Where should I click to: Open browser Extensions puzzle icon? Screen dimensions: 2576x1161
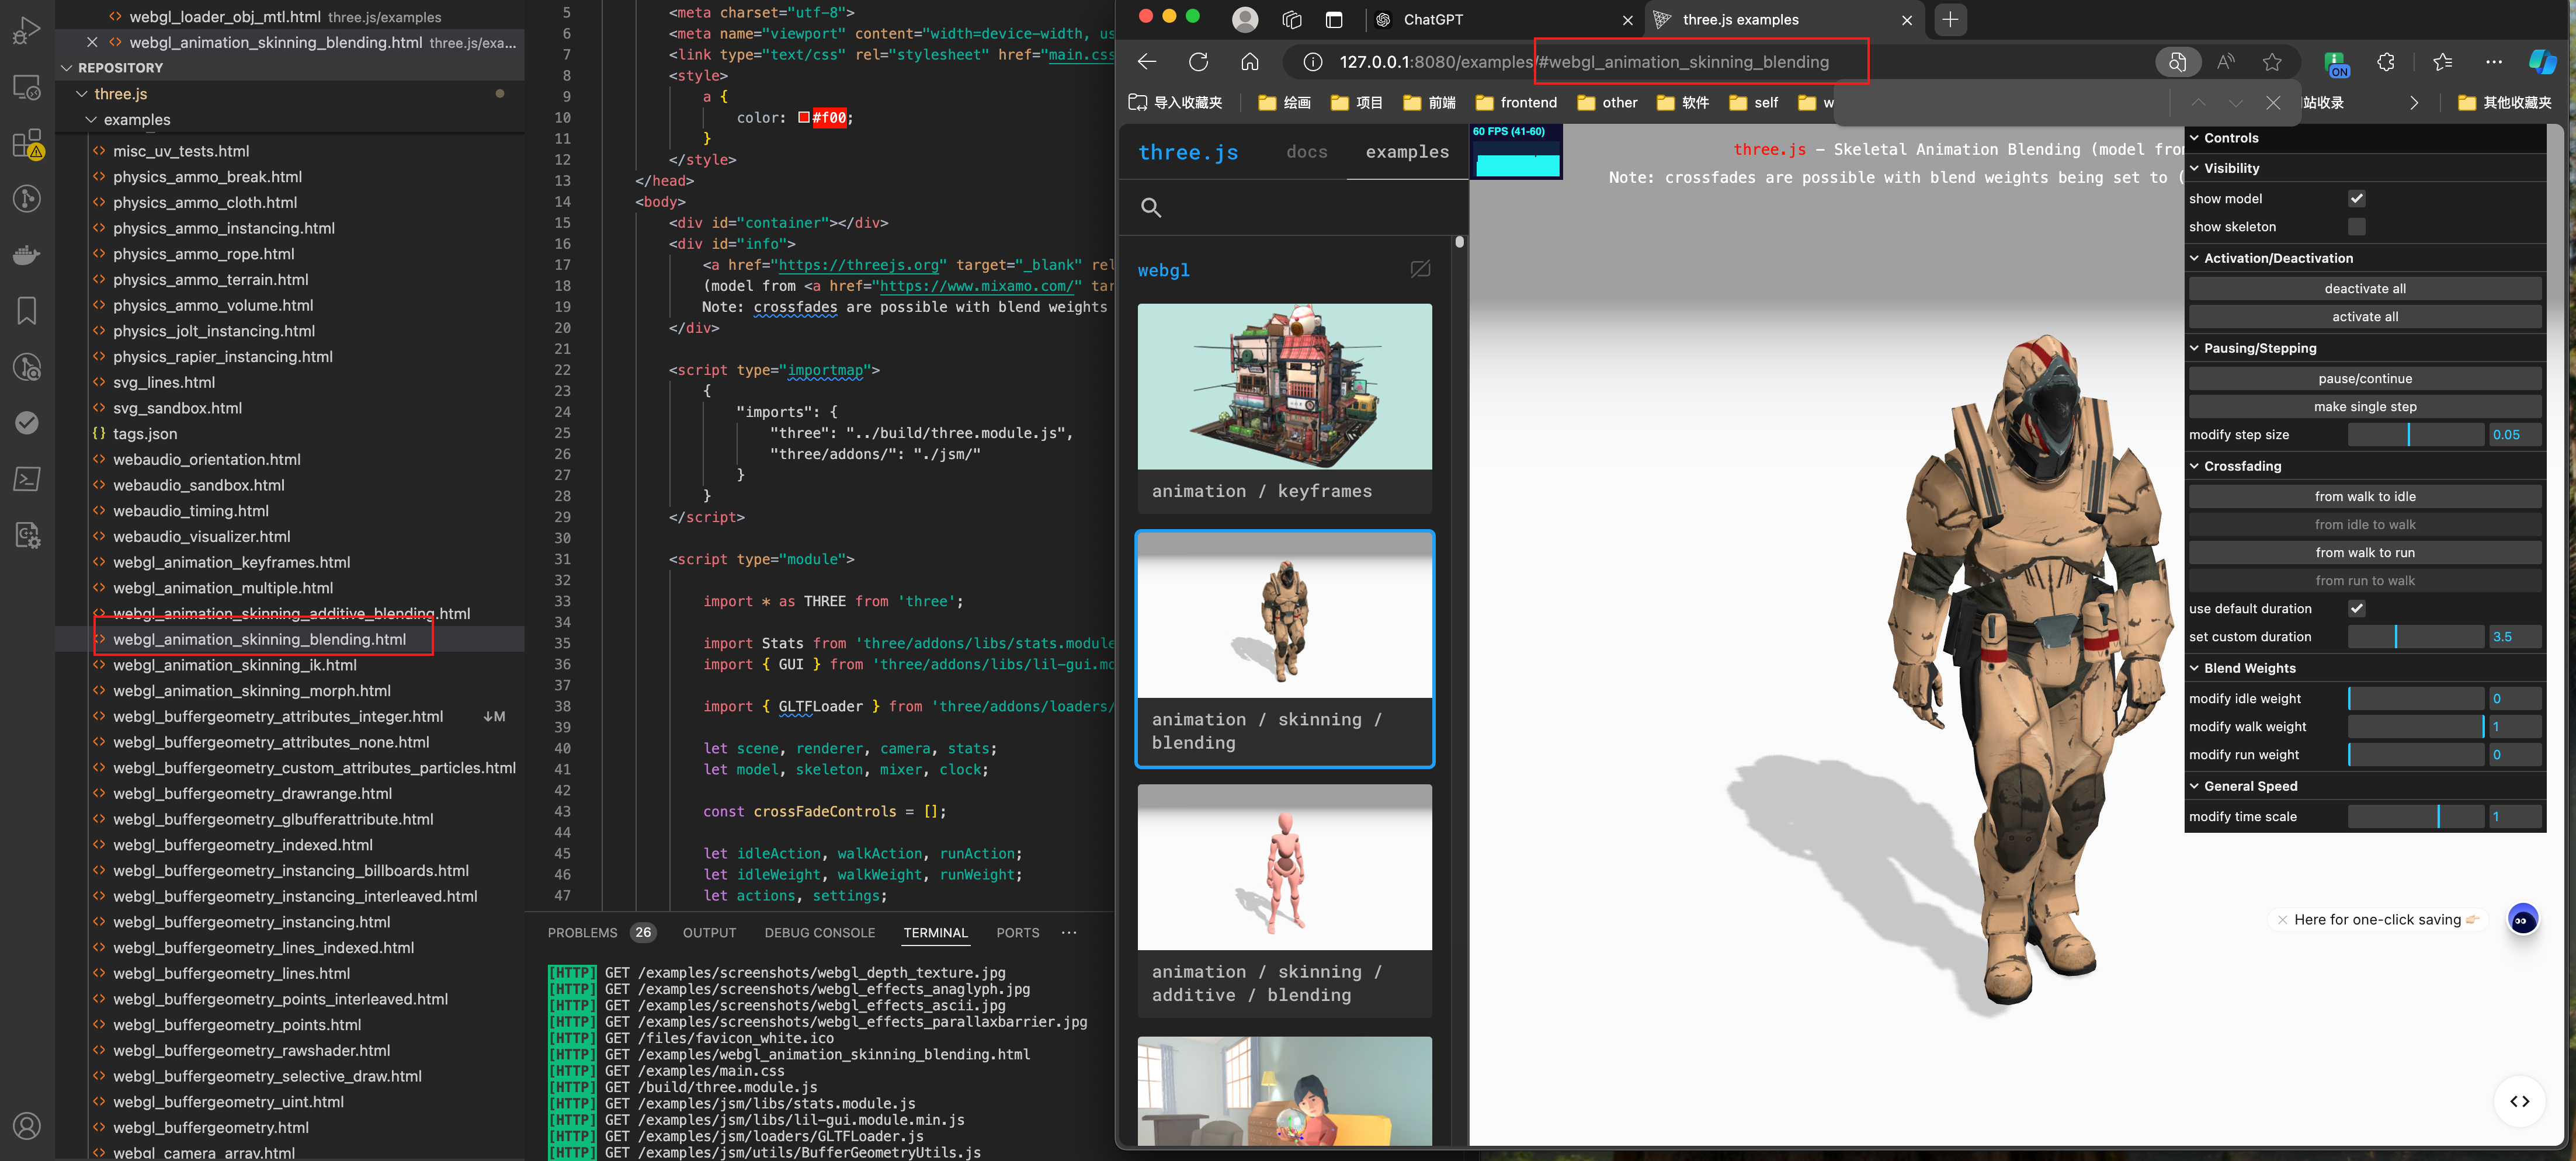[x=2386, y=62]
